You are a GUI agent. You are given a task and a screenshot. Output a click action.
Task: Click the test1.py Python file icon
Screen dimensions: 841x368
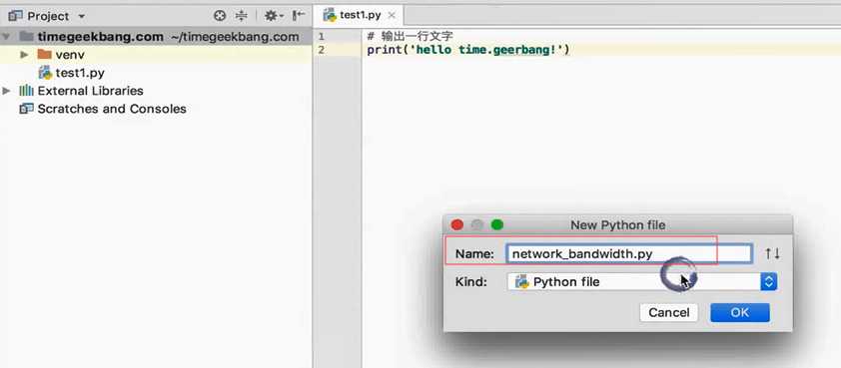point(45,73)
